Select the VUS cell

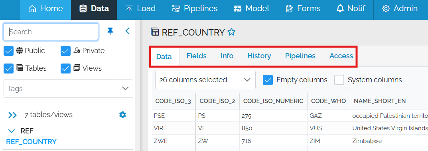pyautogui.click(x=329, y=128)
